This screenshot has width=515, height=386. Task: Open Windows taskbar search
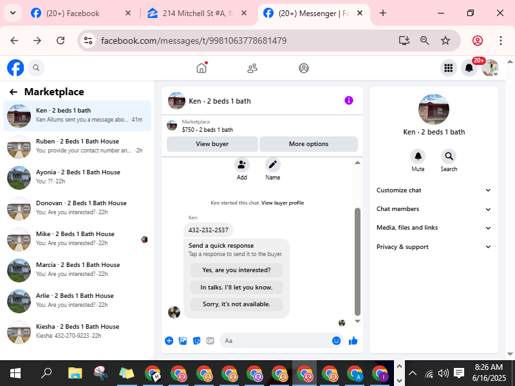coord(46,373)
